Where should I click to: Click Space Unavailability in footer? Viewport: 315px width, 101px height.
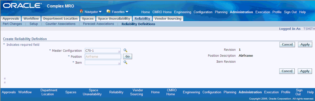click(x=92, y=92)
